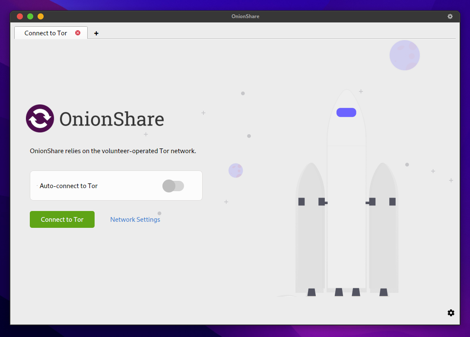
Task: Toggle the Auto-connect to Tor switch
Action: pos(173,186)
